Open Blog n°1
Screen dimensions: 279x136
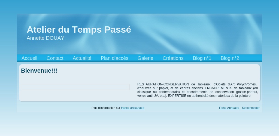click(202, 58)
